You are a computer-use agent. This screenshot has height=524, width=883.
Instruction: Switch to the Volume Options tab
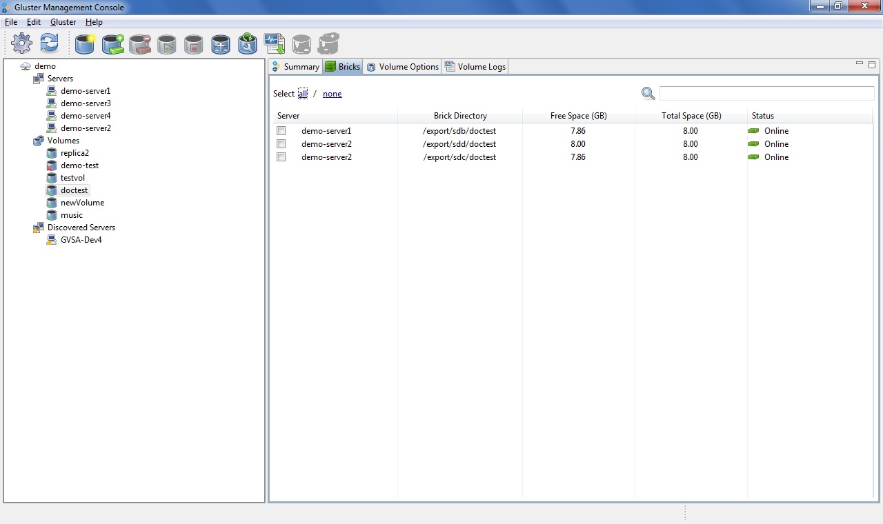point(402,67)
